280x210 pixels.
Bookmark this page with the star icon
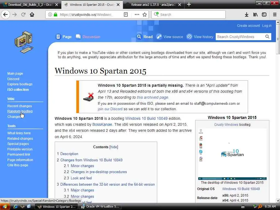point(145,15)
